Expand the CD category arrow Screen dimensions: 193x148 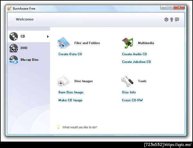[x=48, y=37]
